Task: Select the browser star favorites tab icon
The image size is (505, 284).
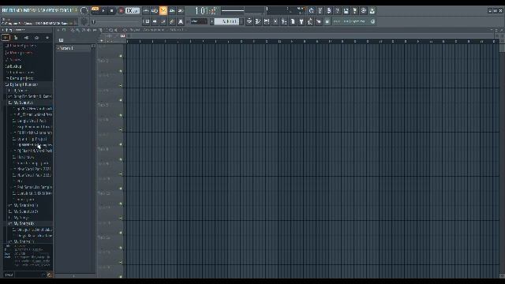Action: 47,38
